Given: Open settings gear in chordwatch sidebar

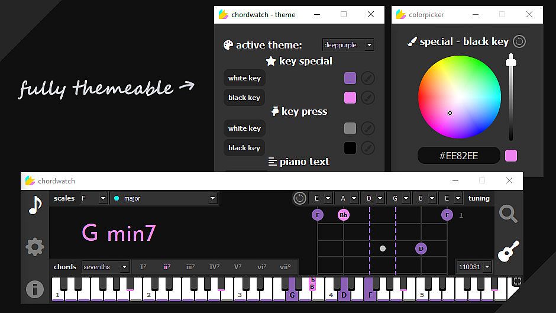Looking at the screenshot, I should [35, 247].
